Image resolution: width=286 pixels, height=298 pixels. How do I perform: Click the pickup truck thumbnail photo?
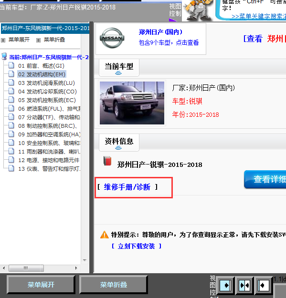click(x=132, y=103)
